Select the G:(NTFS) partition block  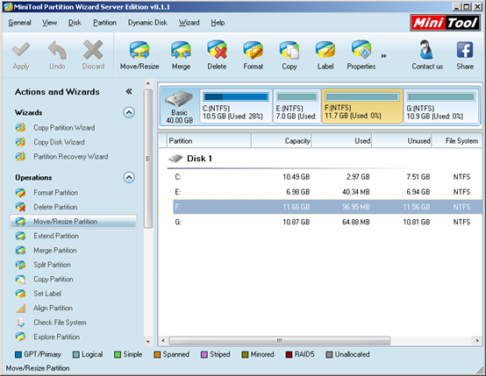tap(441, 106)
